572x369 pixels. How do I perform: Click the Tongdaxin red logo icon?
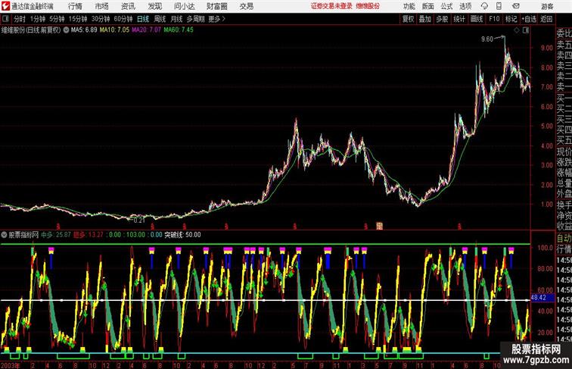[x=5, y=6]
